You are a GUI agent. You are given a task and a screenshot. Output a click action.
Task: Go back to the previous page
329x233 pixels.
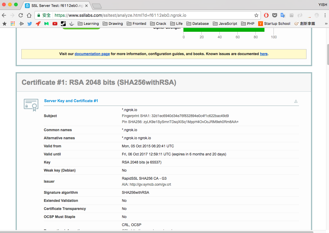pos(4,15)
